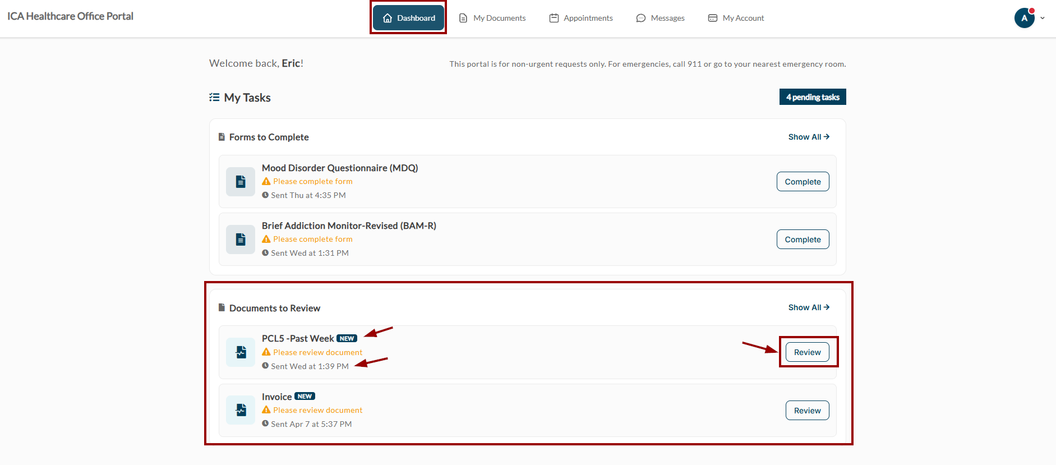Click clock icon beside Sent Apr 7
This screenshot has width=1056, height=465.
point(265,423)
